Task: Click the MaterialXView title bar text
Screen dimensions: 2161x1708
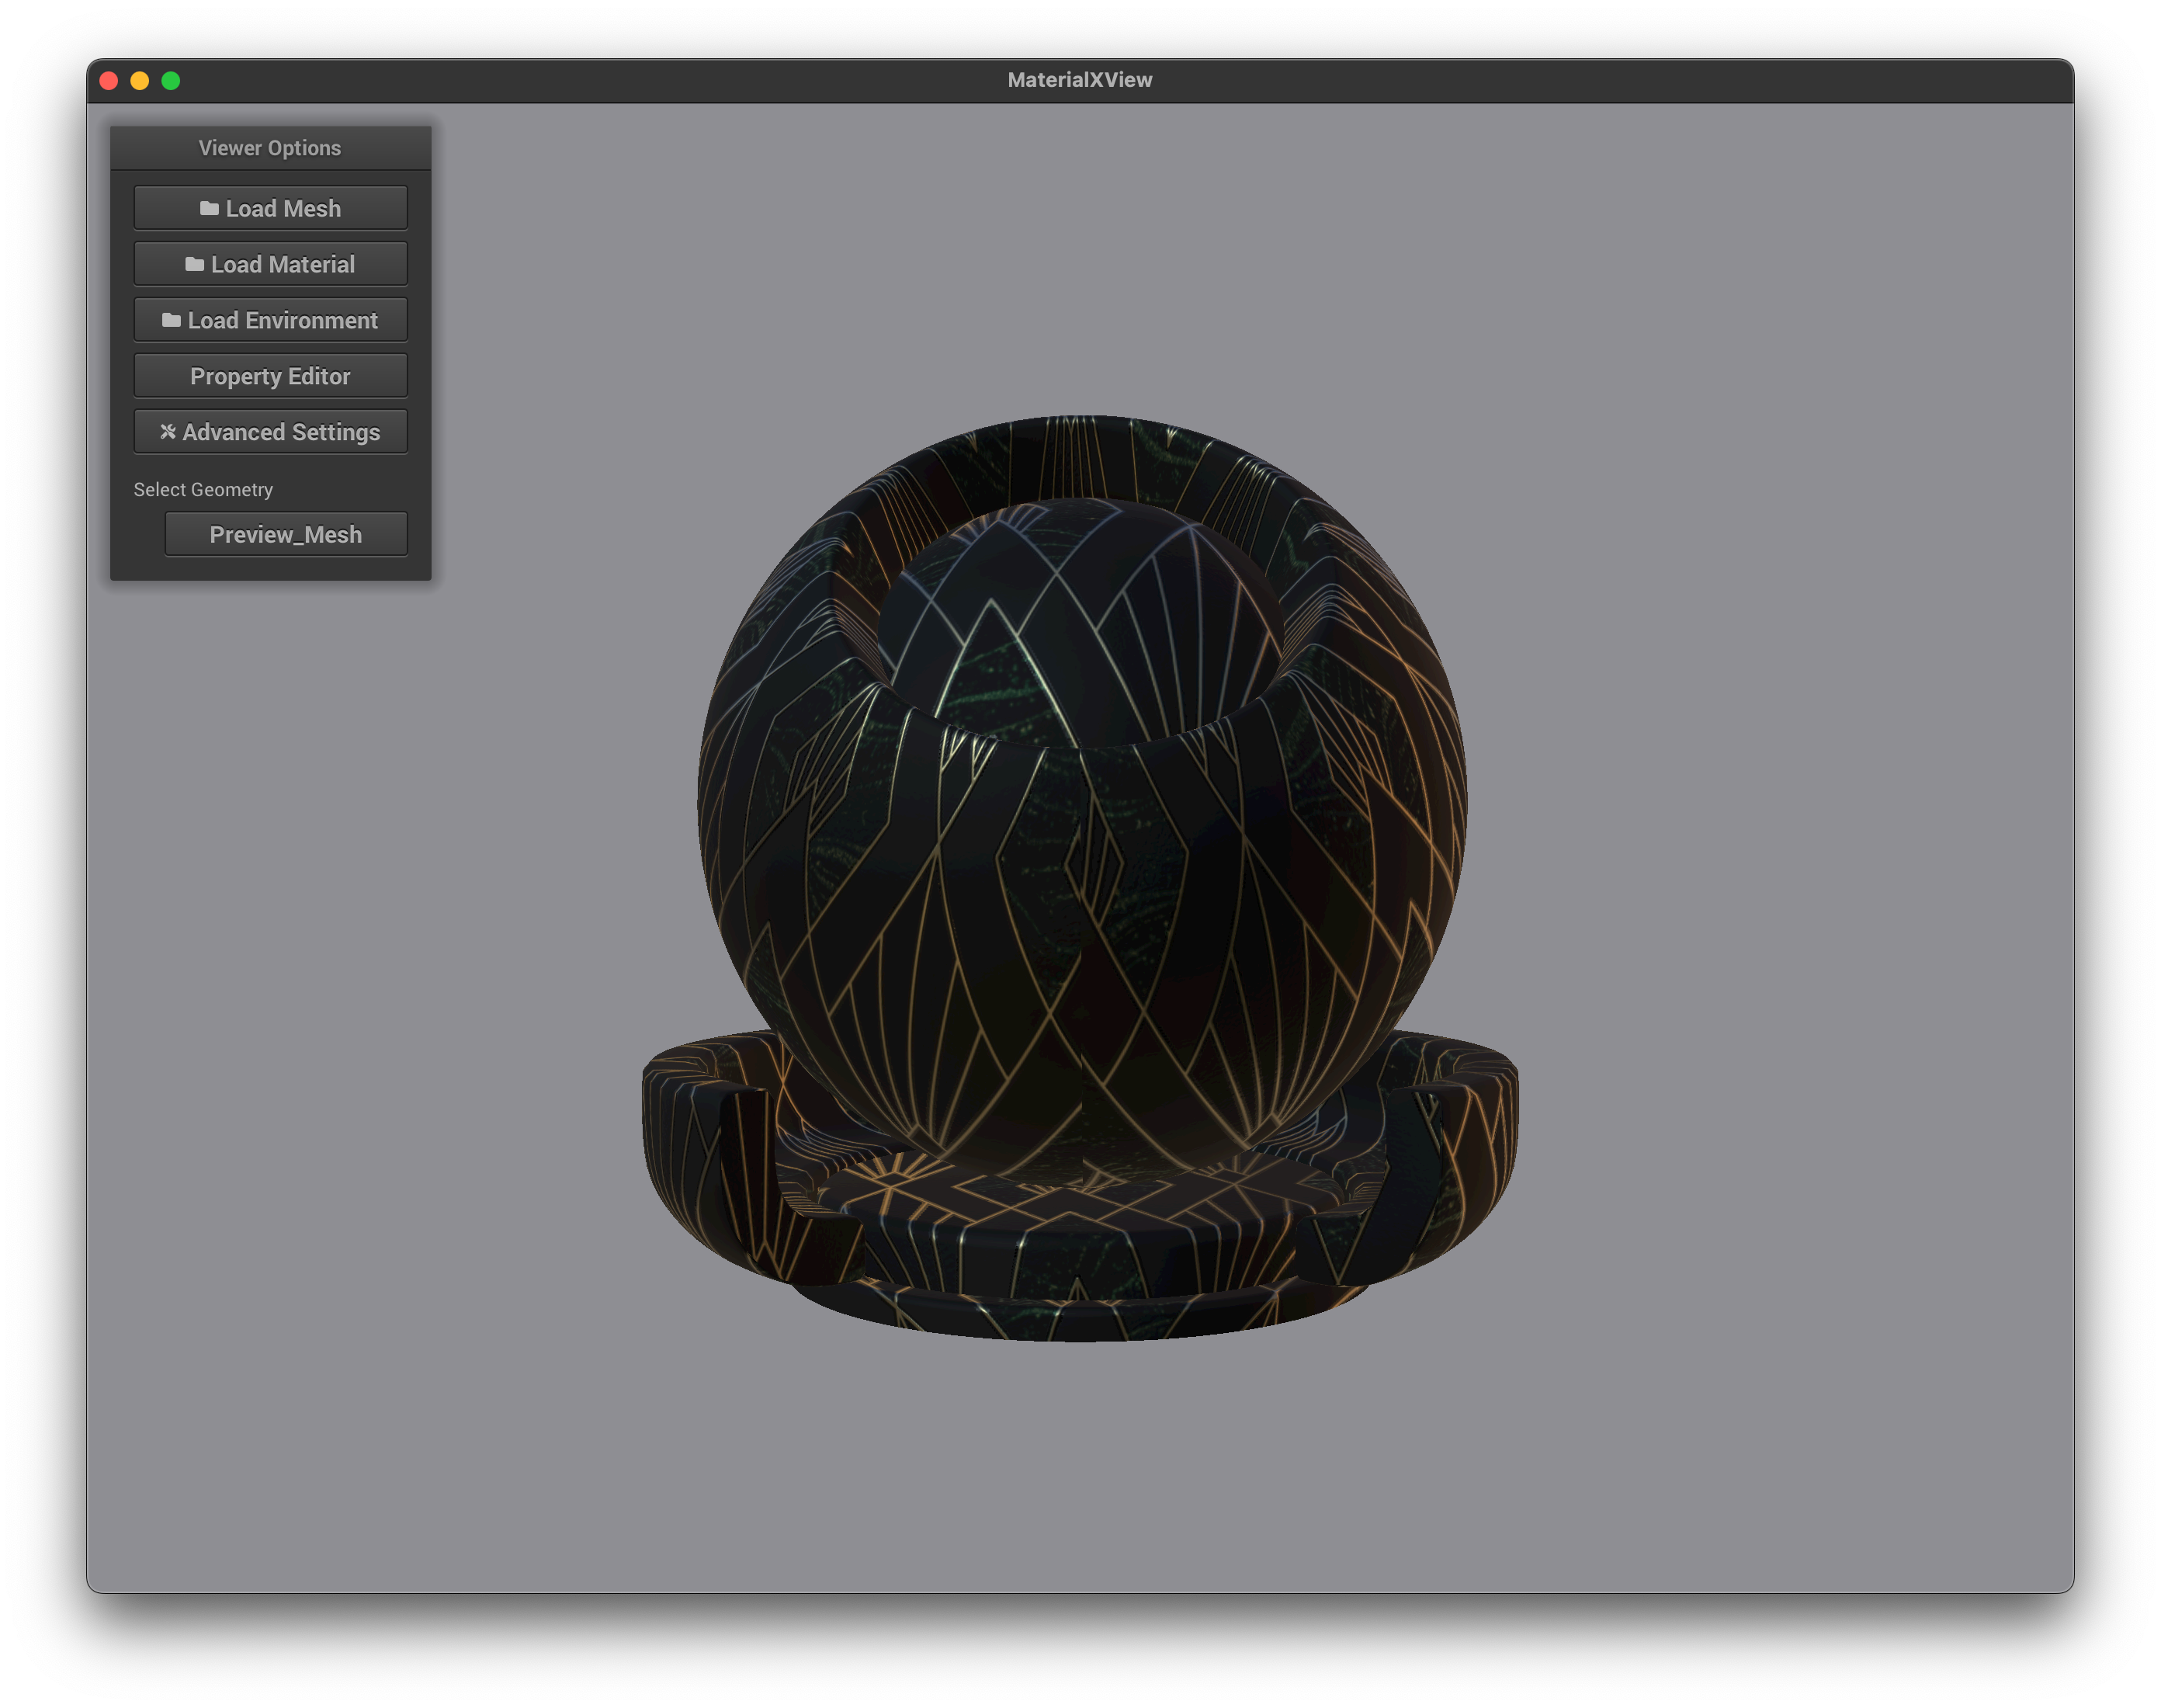Action: point(1080,80)
